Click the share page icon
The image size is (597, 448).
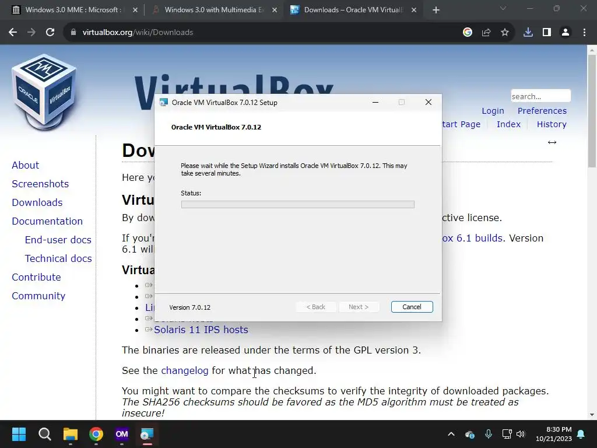(486, 33)
